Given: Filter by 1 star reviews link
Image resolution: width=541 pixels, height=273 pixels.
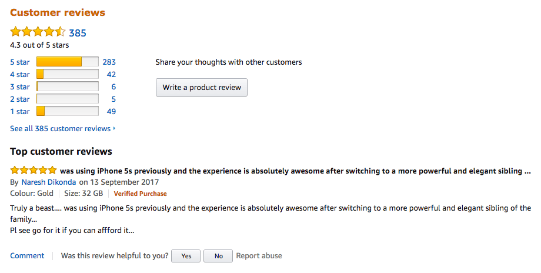Looking at the screenshot, I should click(x=20, y=111).
